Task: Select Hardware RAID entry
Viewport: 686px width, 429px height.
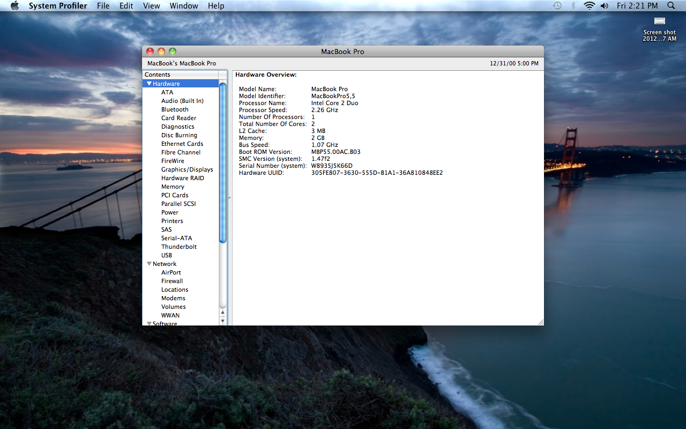Action: (183, 178)
